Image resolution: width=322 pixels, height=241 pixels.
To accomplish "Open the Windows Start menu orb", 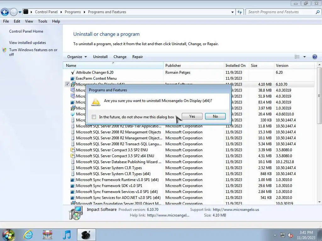I will (8, 235).
